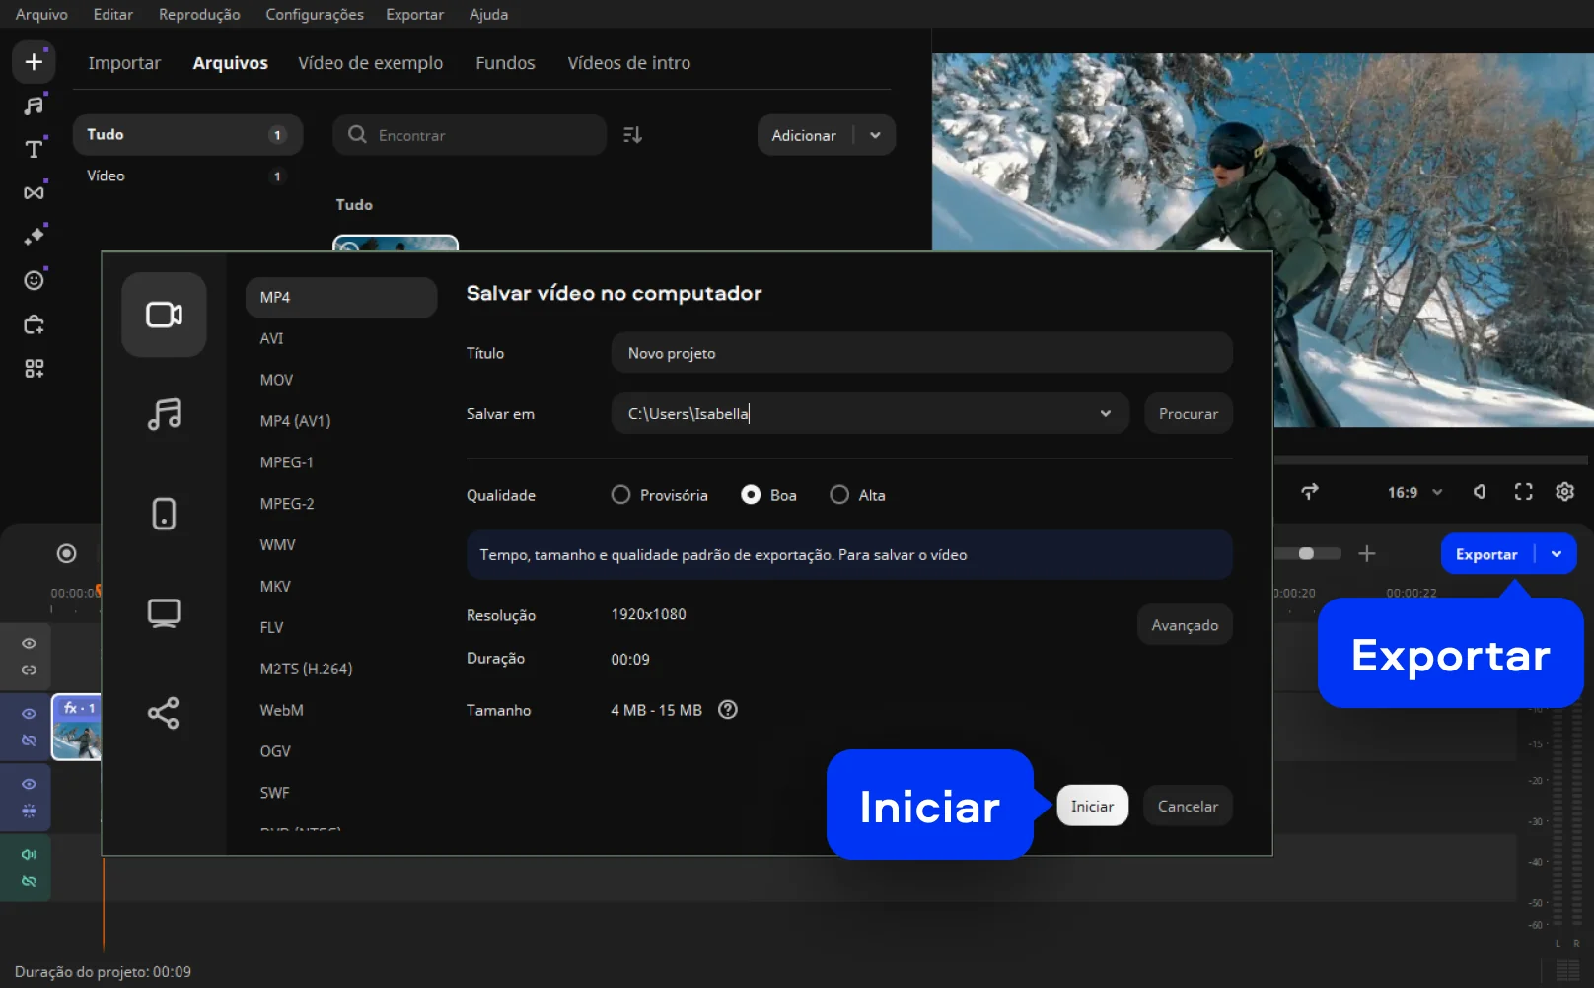Select the audio export music note icon

164,414
